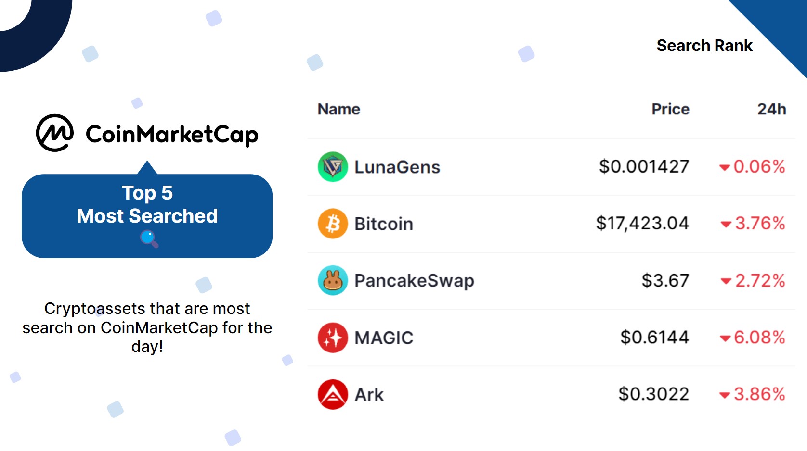Click the Top 5 Most Searched banner
807x451 pixels.
[x=147, y=216]
